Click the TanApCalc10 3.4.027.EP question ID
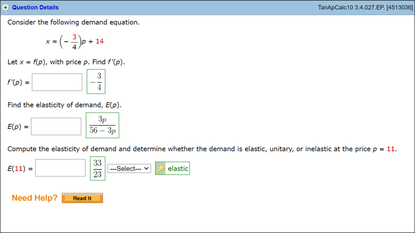The height and width of the screenshot is (233, 415). point(366,8)
